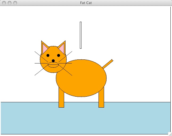Close the Fat Cat window

(4, 3)
